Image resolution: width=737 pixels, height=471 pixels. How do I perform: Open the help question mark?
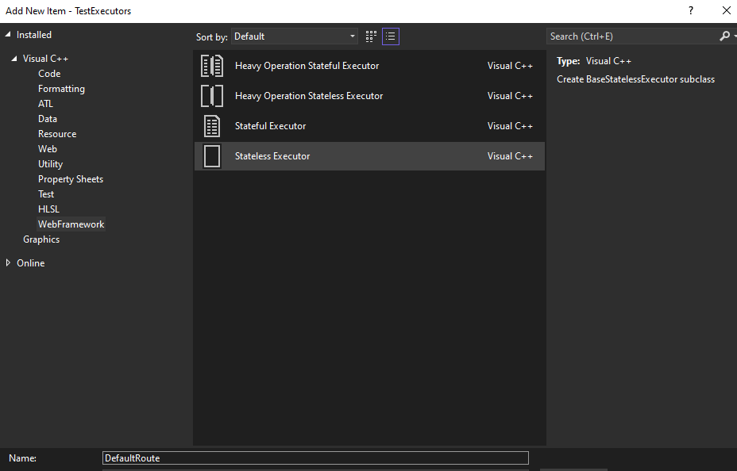[690, 11]
